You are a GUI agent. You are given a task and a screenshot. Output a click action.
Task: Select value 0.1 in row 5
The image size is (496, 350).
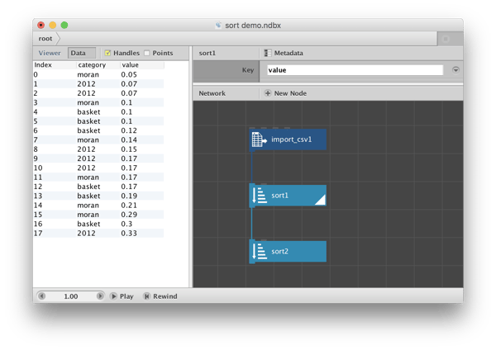tap(126, 121)
